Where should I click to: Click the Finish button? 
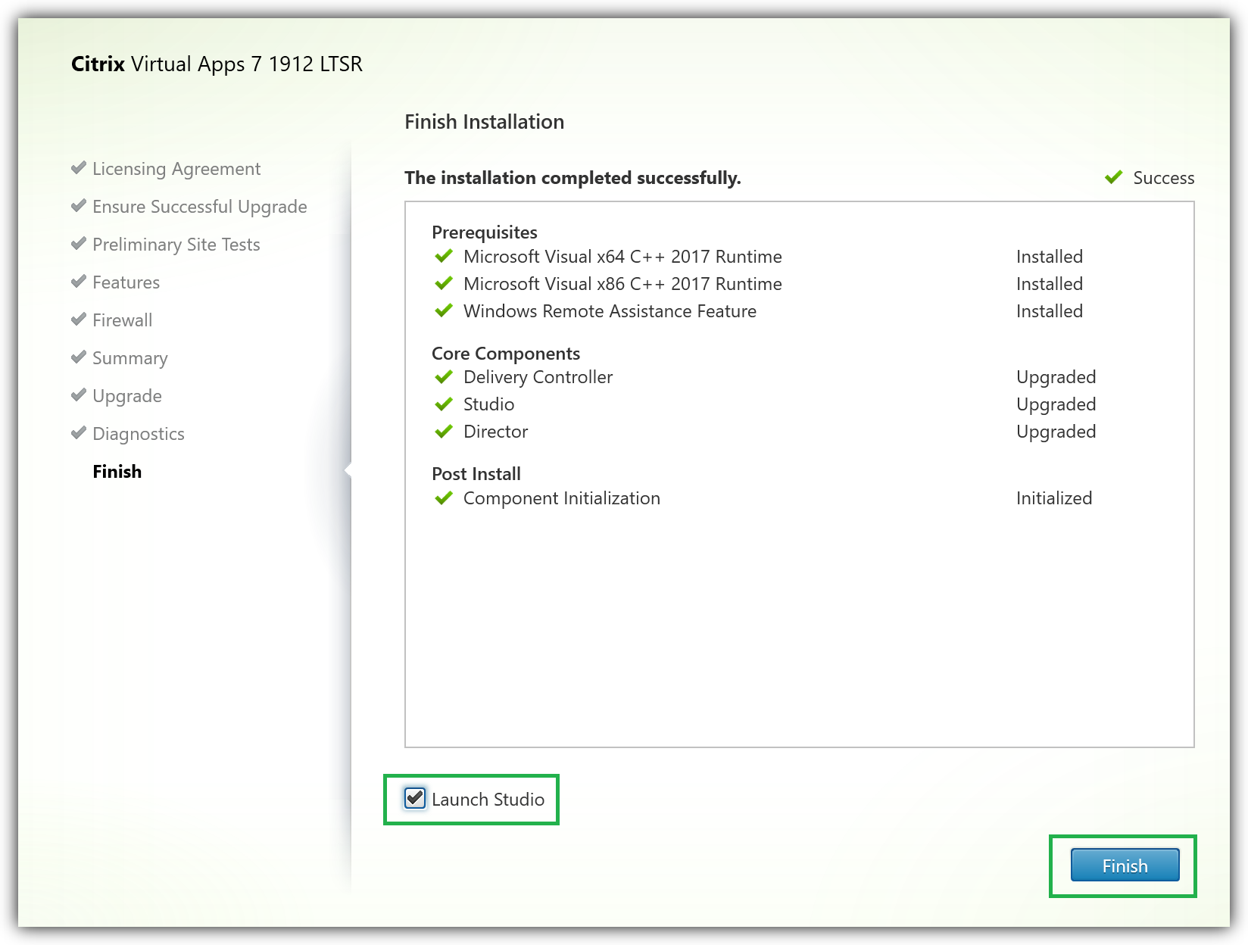coord(1125,865)
